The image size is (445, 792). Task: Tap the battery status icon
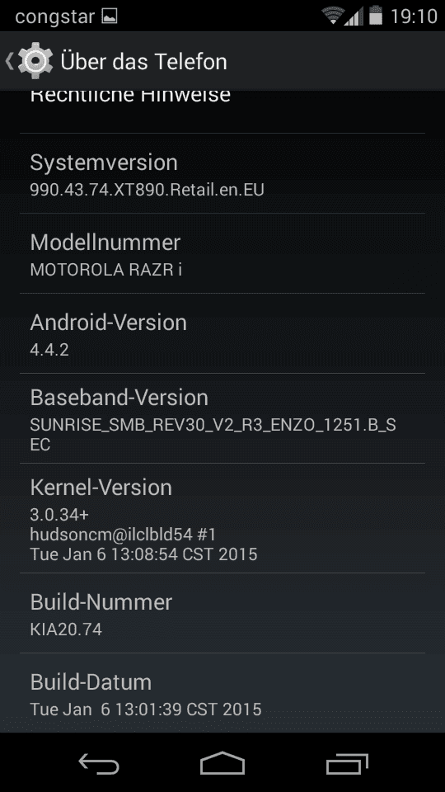click(376, 15)
